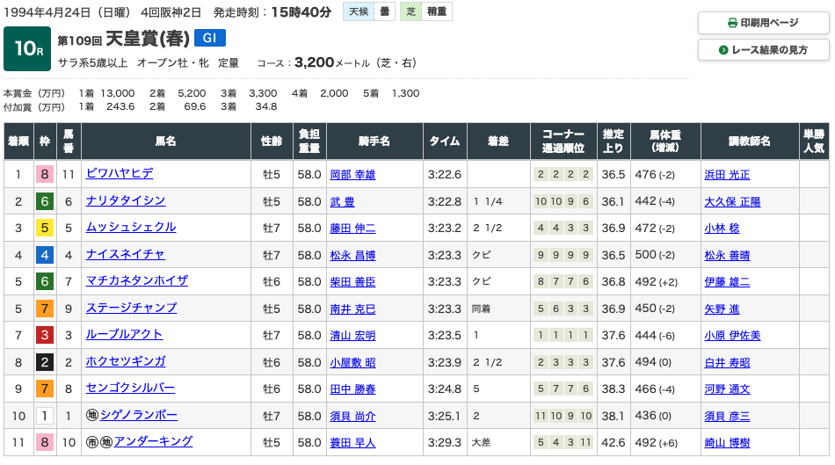Open horse ナリタタイシン's profile
The width and height of the screenshot is (835, 465).
pyautogui.click(x=126, y=201)
